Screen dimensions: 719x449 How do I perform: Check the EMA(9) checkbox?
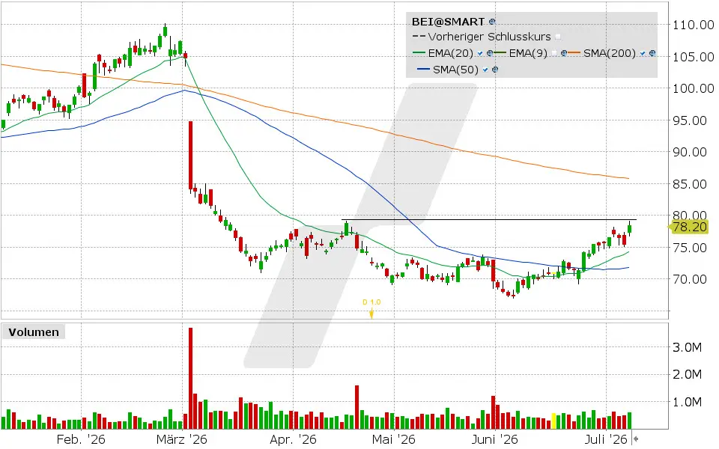point(554,53)
